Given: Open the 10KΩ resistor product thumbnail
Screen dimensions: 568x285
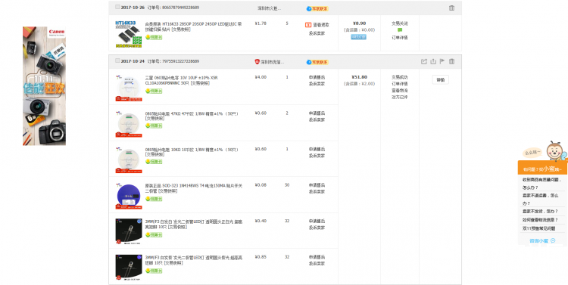Looking at the screenshot, I should [x=129, y=160].
